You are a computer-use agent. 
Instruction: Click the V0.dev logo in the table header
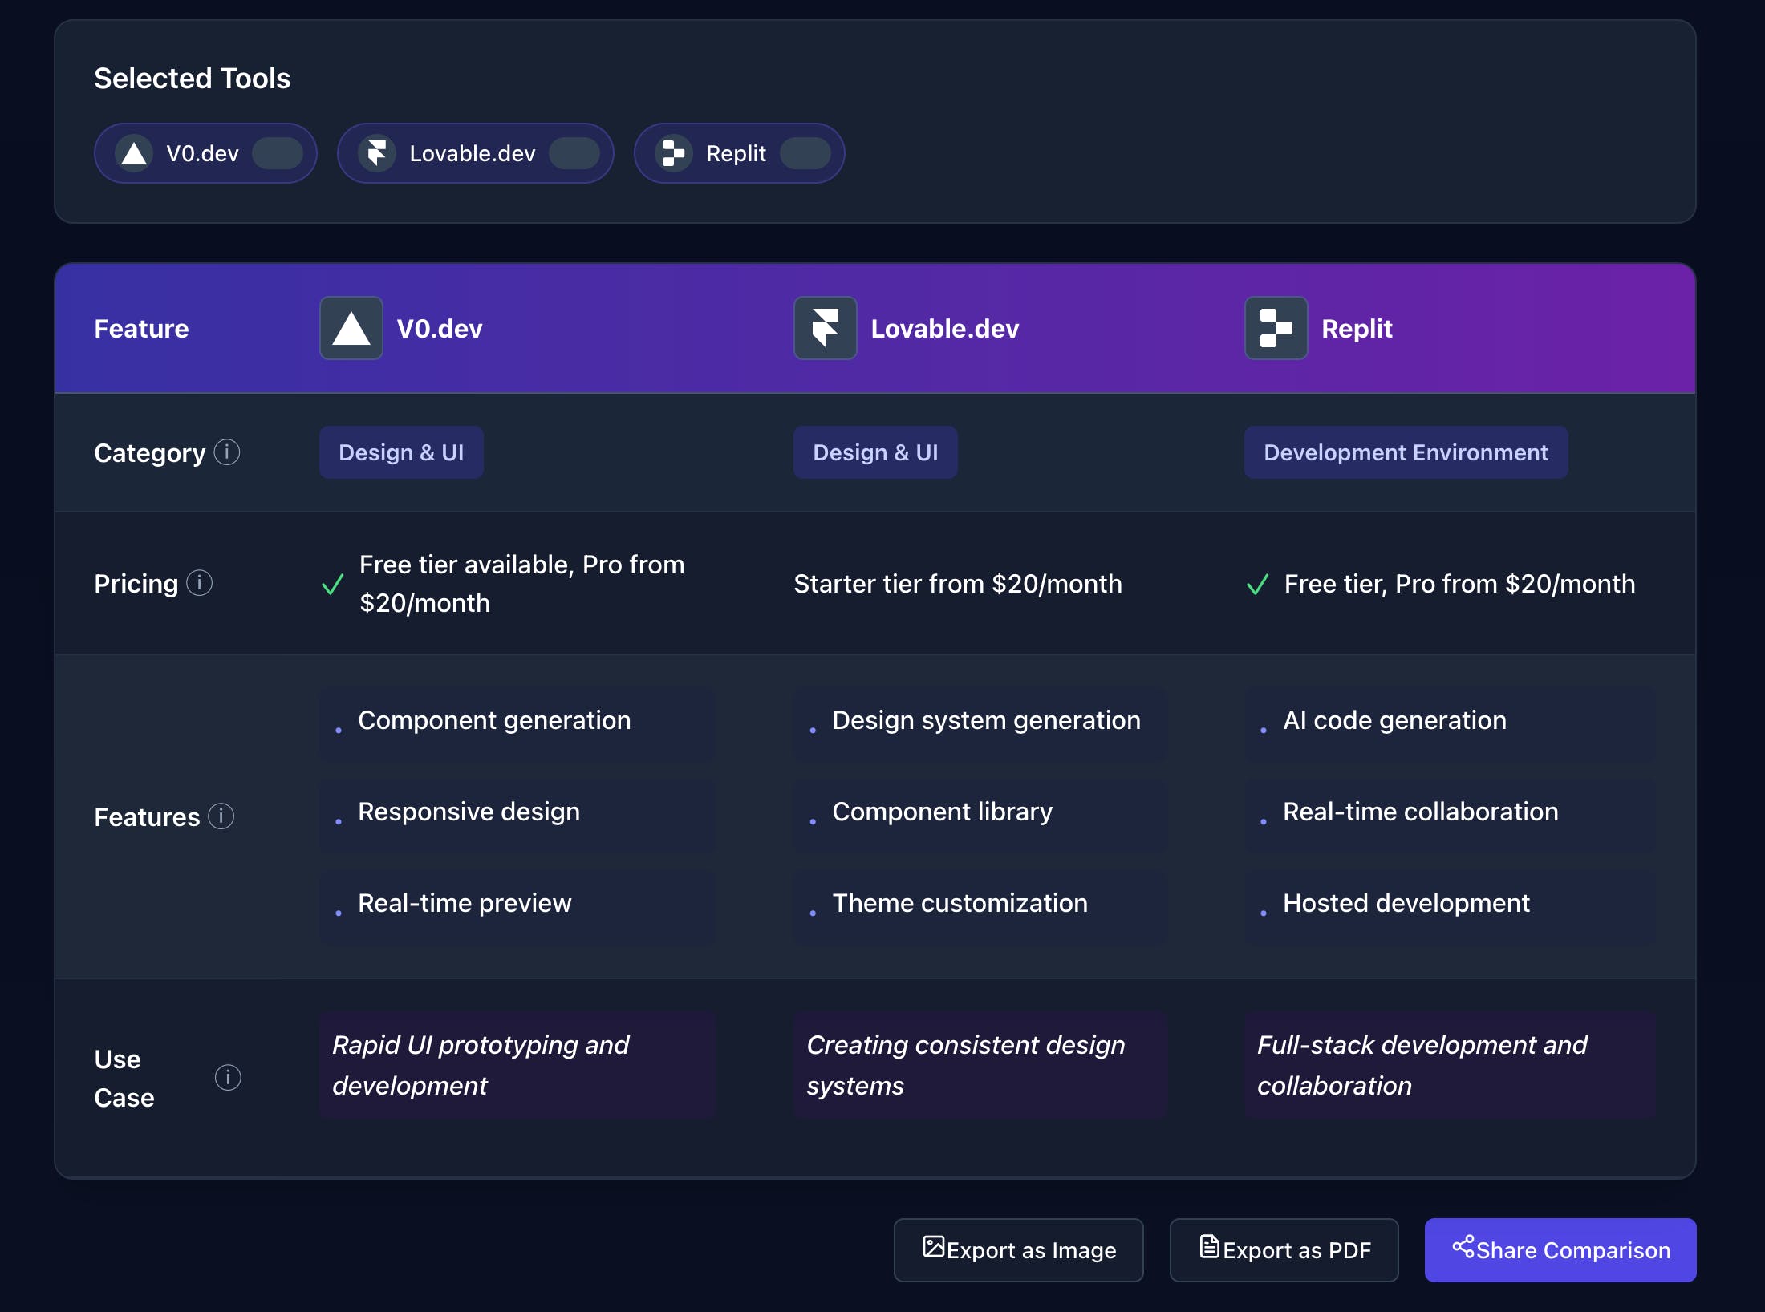point(351,328)
